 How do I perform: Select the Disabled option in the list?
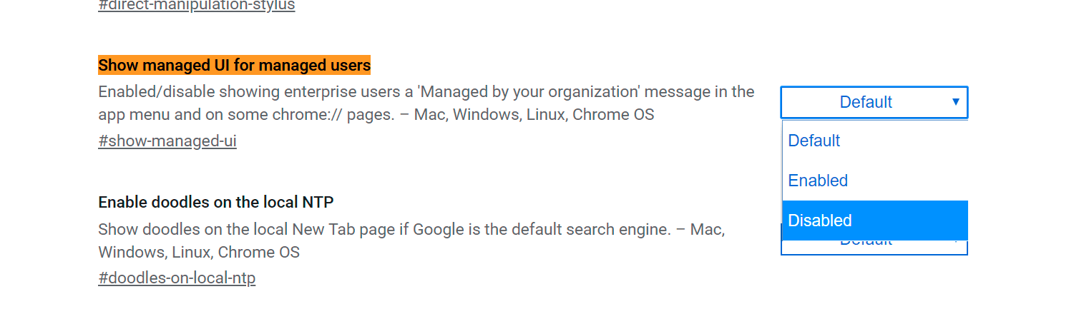coord(874,221)
